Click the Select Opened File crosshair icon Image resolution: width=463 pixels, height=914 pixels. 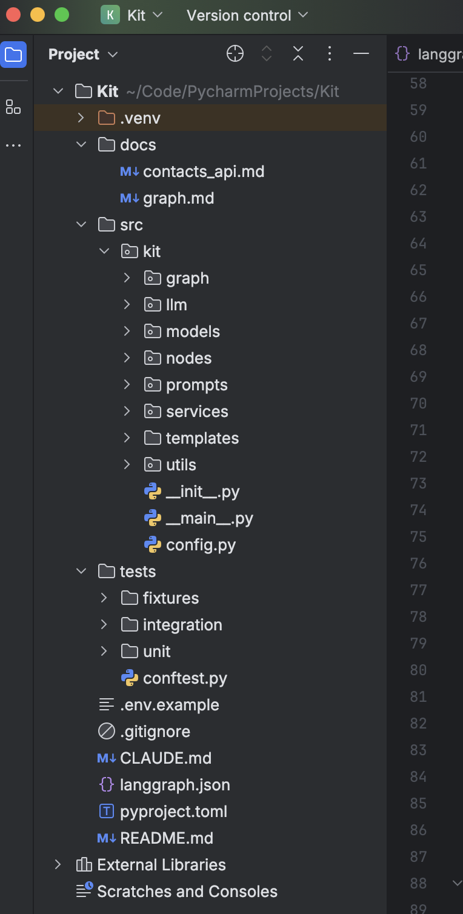[x=235, y=54]
